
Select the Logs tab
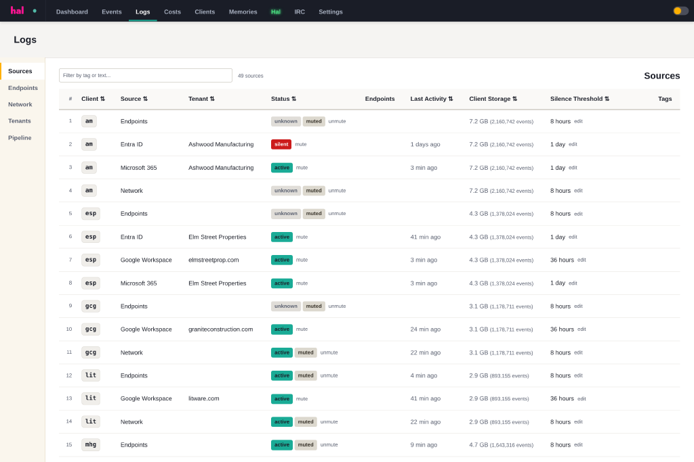[142, 12]
